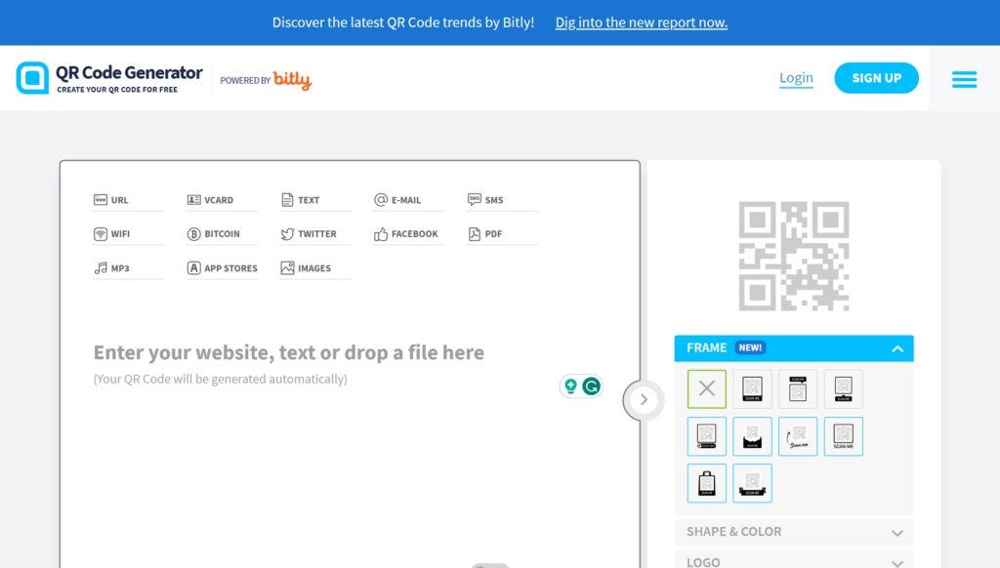
Task: Expand the SHAPE & COLOR section
Action: pyautogui.click(x=793, y=533)
